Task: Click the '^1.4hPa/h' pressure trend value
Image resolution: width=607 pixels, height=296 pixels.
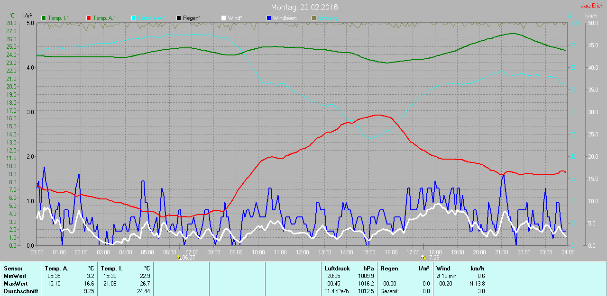Action: (336, 291)
